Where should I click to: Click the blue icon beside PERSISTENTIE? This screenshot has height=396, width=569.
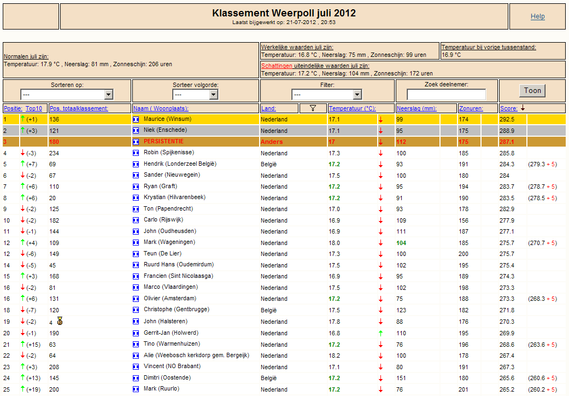pyautogui.click(x=136, y=142)
